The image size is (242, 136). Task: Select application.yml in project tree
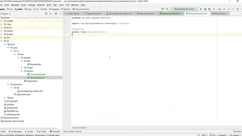(23, 94)
